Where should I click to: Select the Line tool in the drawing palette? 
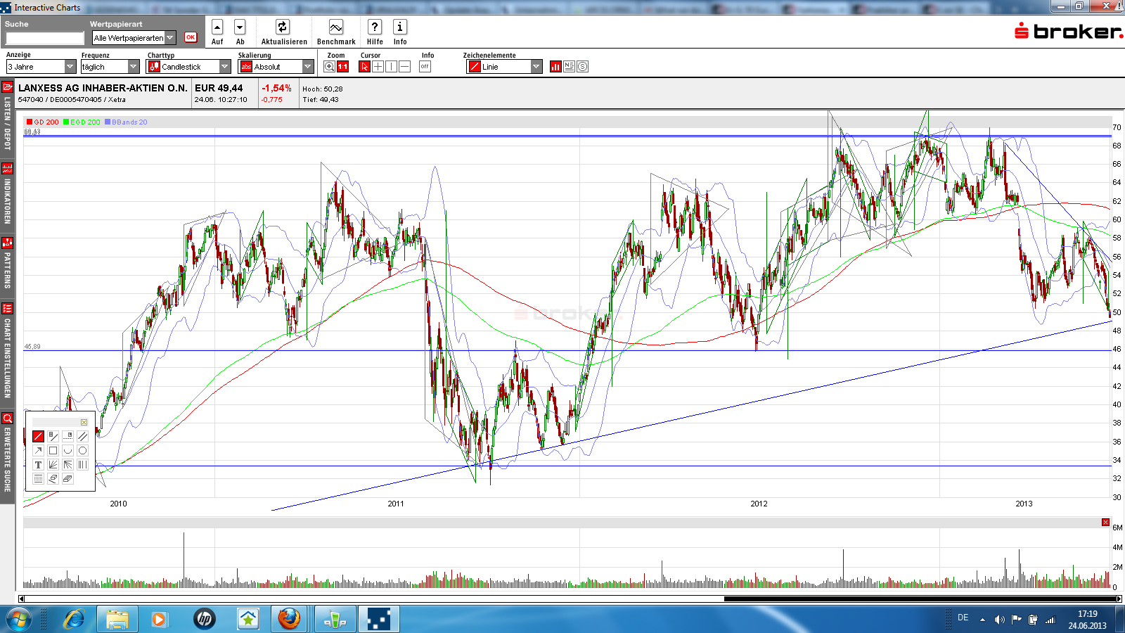click(x=38, y=436)
